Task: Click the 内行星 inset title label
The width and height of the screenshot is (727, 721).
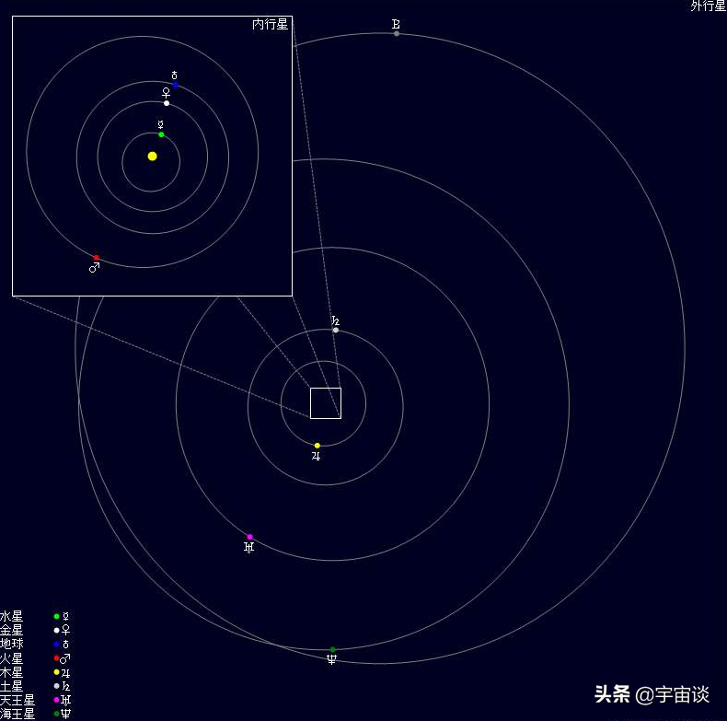Action: pyautogui.click(x=270, y=25)
